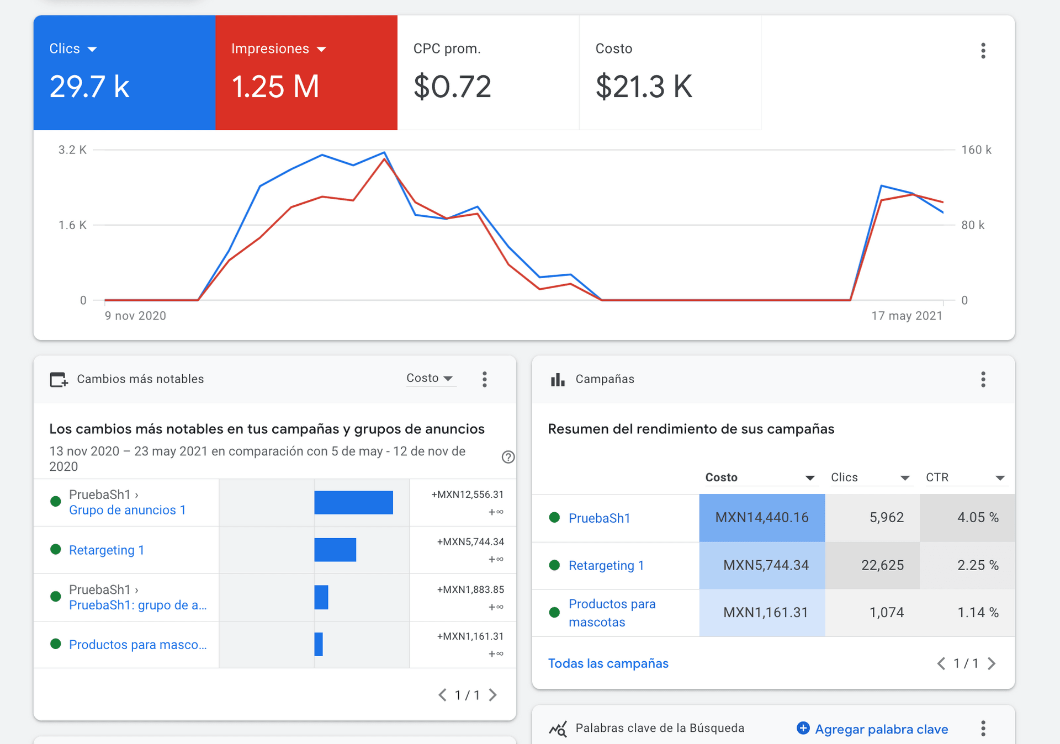
Task: Click the 1.14 % CTR cell
Action: (x=967, y=613)
